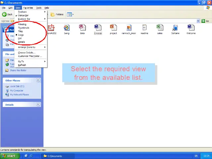Click the green Go button
This screenshot has height=159, width=212.
pos(205,21)
